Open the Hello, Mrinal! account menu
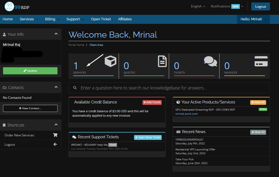This screenshot has width=279, height=177. (253, 19)
